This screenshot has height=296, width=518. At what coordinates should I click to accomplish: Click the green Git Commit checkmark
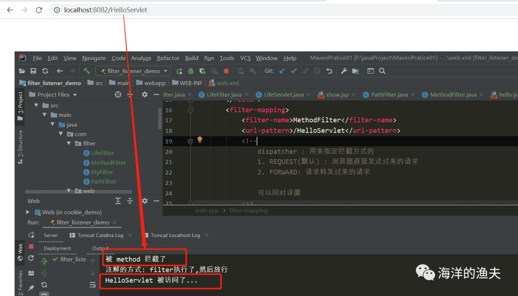294,71
